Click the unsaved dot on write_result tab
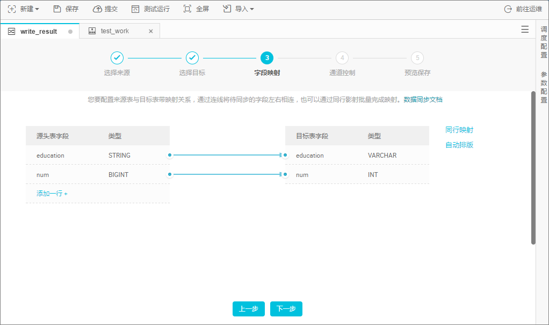This screenshot has height=325, width=549. [x=70, y=32]
